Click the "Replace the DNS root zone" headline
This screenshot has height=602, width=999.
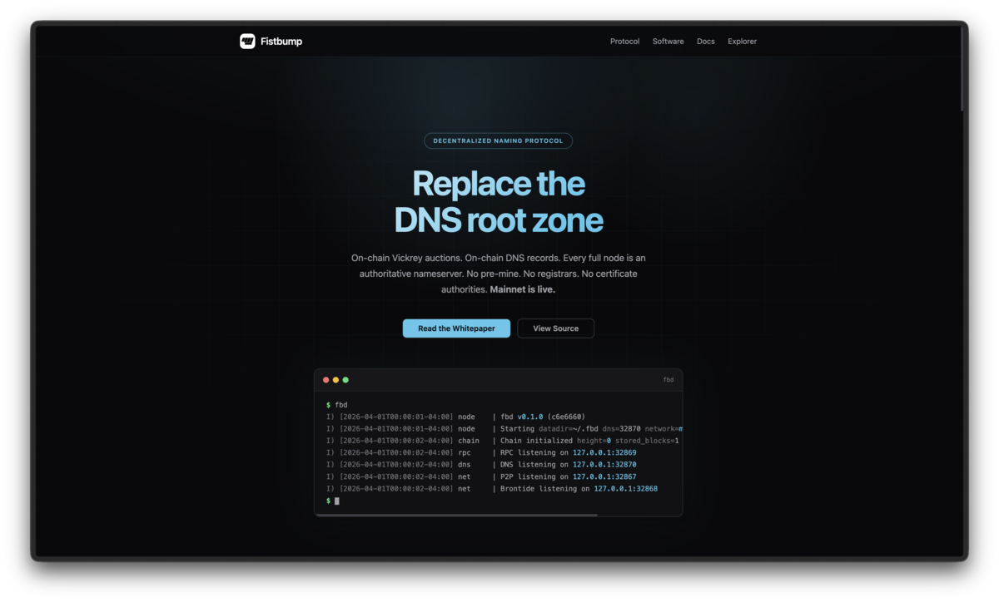[498, 202]
